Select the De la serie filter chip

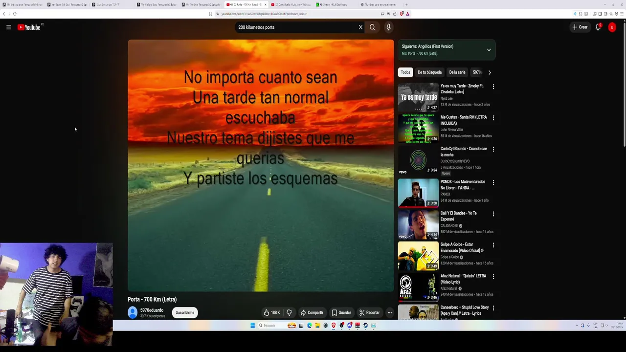[x=457, y=72]
